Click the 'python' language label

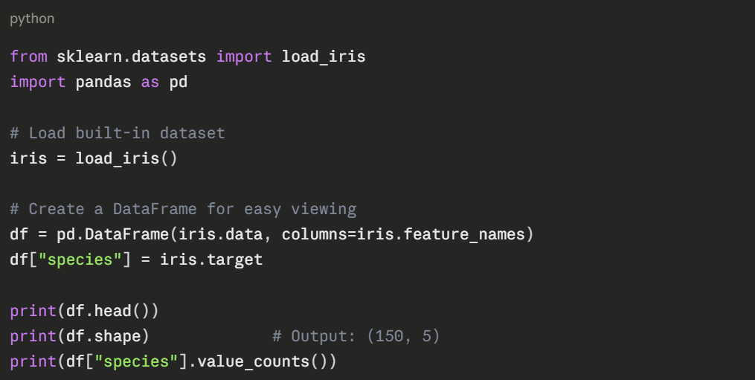(x=32, y=19)
